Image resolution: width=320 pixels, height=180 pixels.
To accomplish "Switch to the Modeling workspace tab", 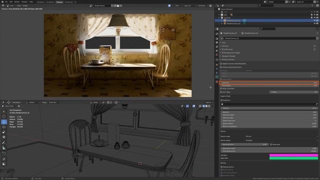I will [40, 2].
